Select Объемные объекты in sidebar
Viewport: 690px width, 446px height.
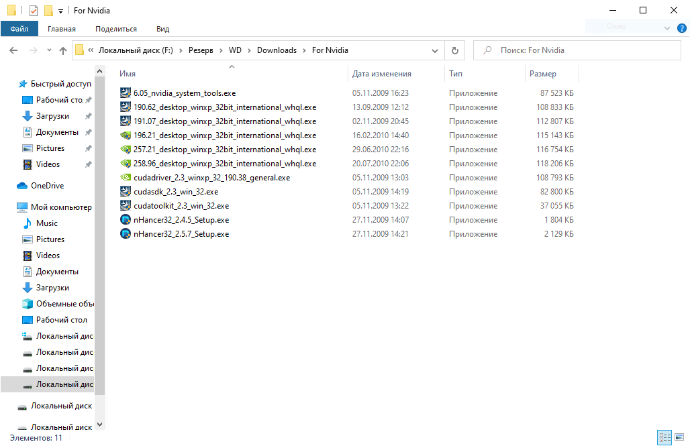[58, 304]
